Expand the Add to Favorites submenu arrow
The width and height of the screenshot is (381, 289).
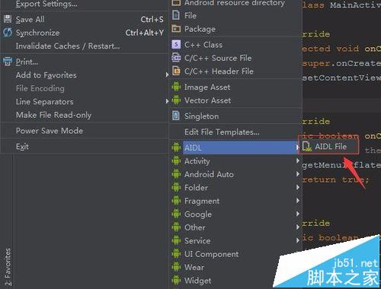pos(167,75)
